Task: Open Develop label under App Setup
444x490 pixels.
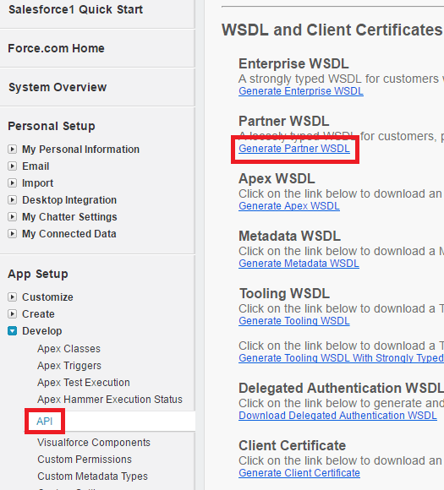Action: click(x=42, y=331)
